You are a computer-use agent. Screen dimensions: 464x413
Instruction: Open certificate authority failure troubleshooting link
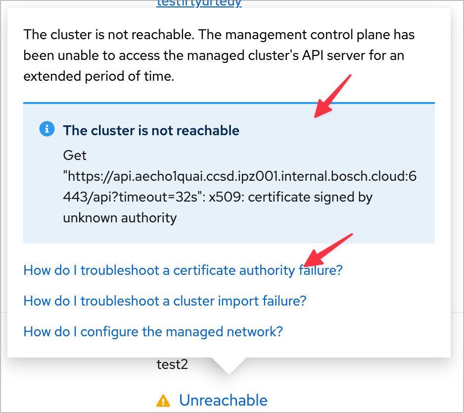[183, 270]
